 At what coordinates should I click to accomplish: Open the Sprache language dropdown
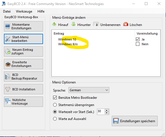pos(89,90)
